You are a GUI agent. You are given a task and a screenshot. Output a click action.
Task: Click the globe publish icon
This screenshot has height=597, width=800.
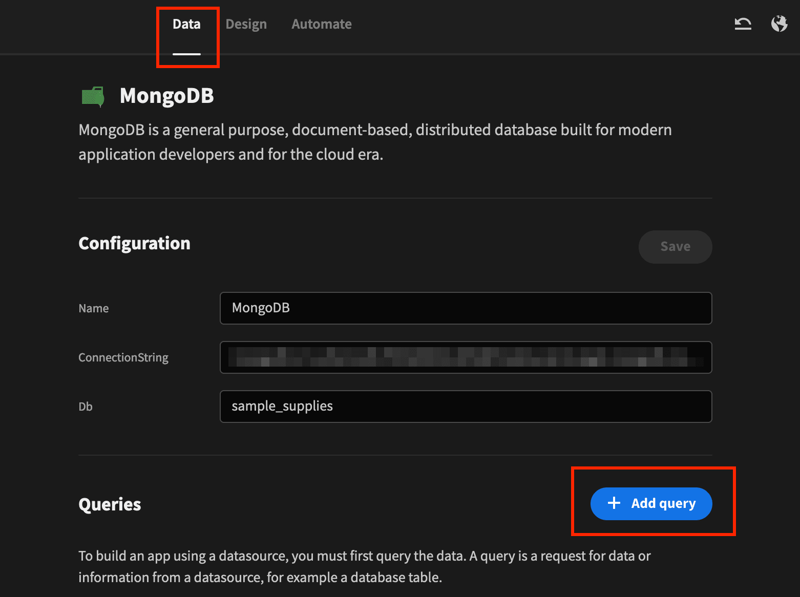pyautogui.click(x=779, y=24)
